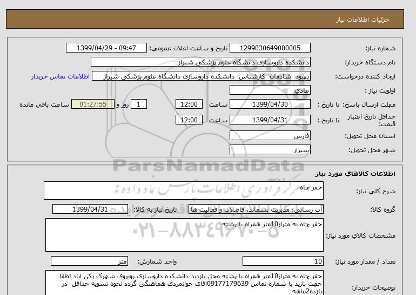Click the response deadline time 12:00 field
Image resolution: width=416 pixels, height=295 pixels.
point(189,104)
